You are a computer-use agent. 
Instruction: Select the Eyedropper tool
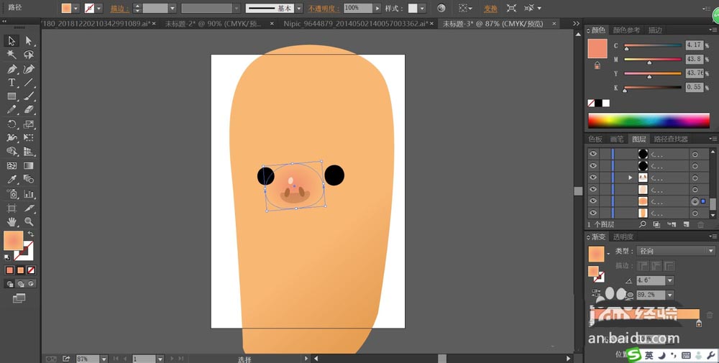12,179
